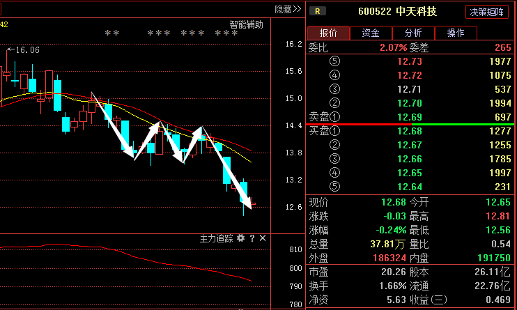The width and height of the screenshot is (517, 310).
Task: Click 卖盘① price 12.69
Action: click(410, 117)
